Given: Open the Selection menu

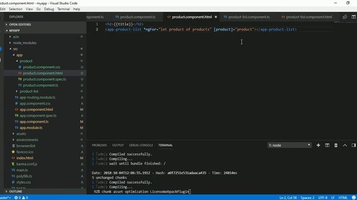Looking at the screenshot, I should pos(16,9).
